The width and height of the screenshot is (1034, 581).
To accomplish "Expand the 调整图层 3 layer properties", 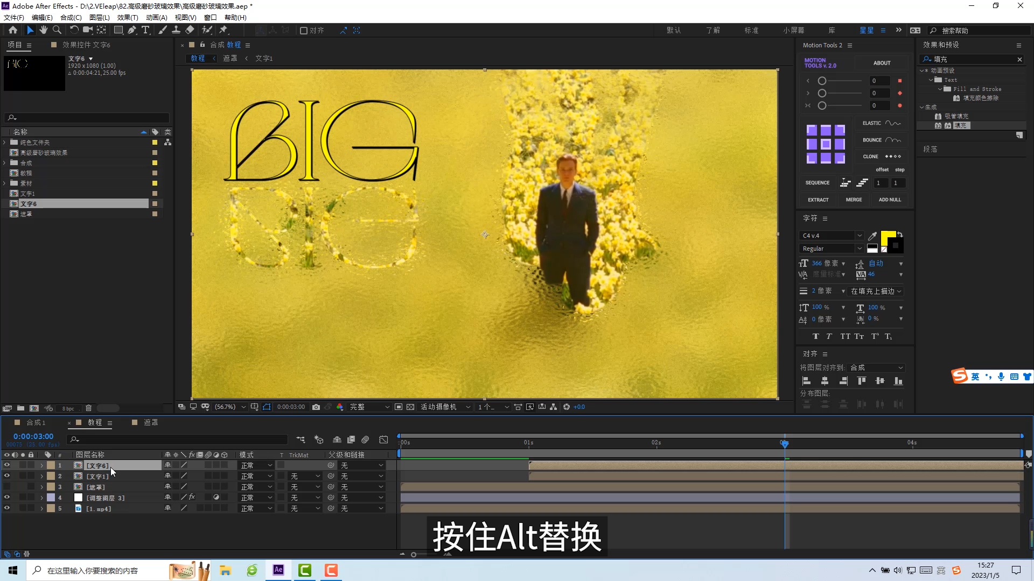I will click(42, 498).
